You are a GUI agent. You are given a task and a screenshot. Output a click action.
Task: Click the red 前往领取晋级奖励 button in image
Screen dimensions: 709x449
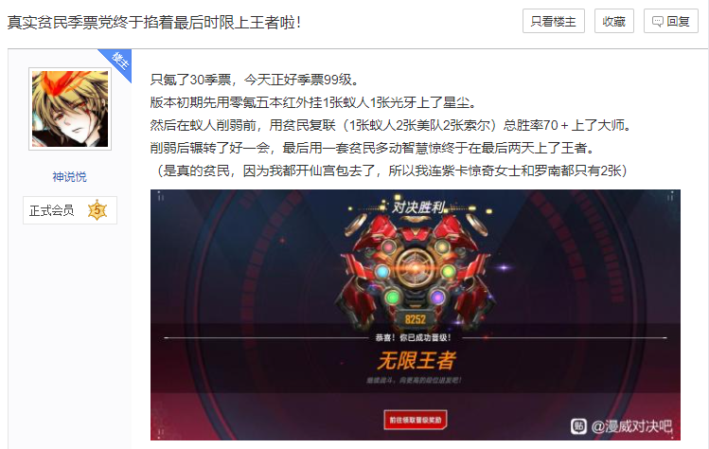tap(416, 420)
